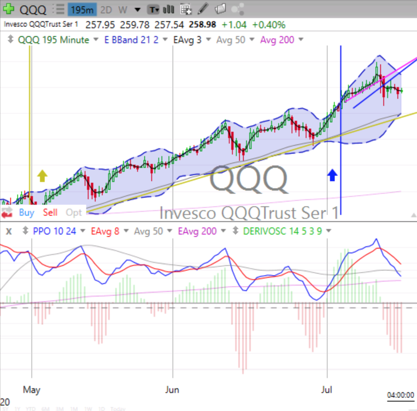417x411 pixels.
Task: Click the green plus to add a symbol
Action: coord(8,9)
